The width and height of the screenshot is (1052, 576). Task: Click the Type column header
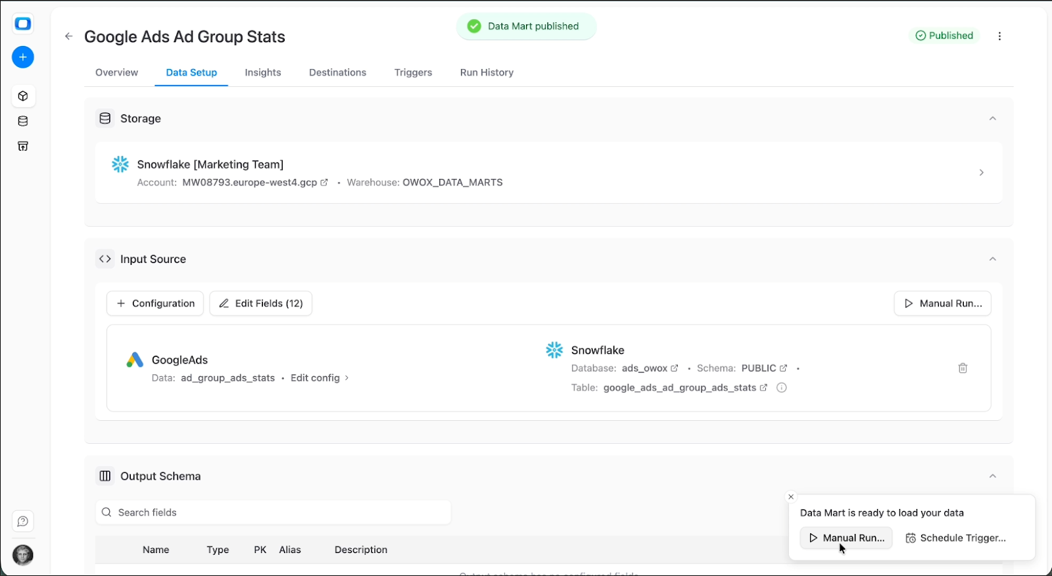[x=218, y=550]
